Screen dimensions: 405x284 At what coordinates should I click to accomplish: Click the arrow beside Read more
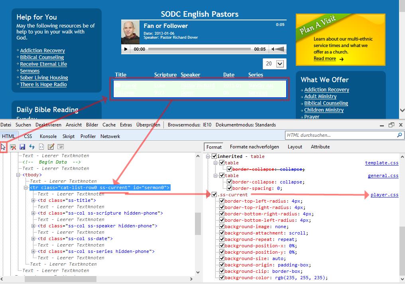pyautogui.click(x=342, y=59)
